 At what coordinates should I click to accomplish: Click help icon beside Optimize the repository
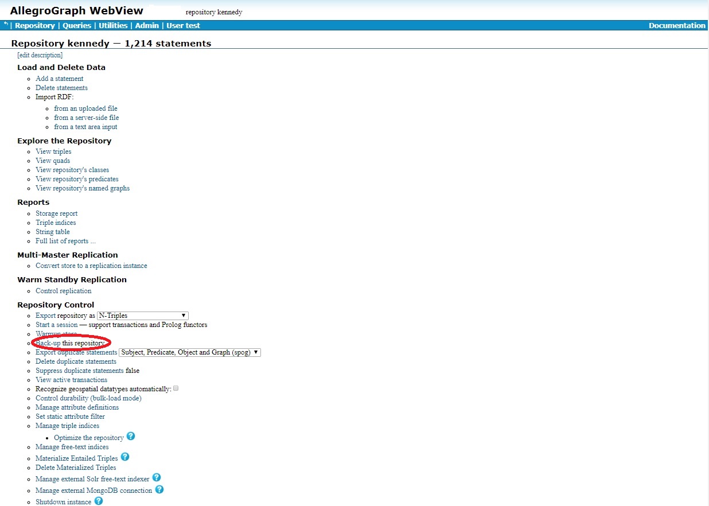(x=131, y=437)
